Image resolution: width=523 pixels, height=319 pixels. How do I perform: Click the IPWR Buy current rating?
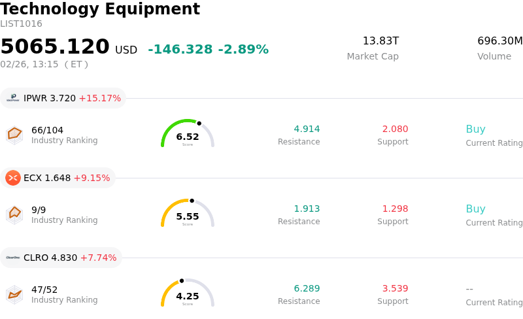coord(475,129)
